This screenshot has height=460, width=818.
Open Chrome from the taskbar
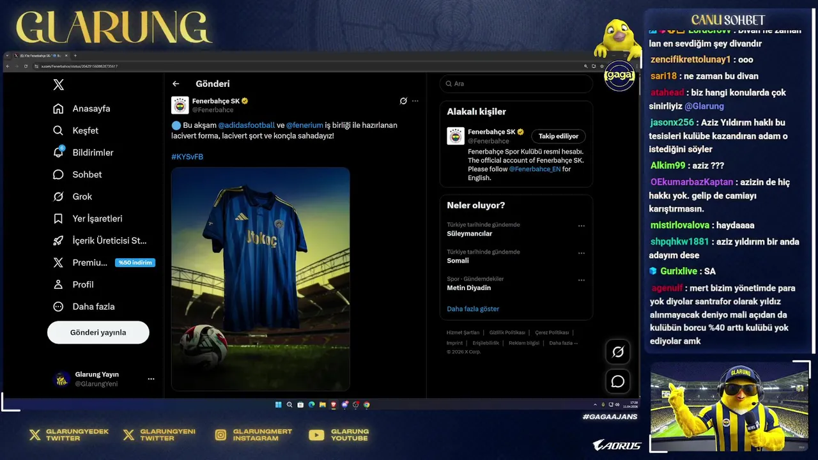(x=367, y=404)
